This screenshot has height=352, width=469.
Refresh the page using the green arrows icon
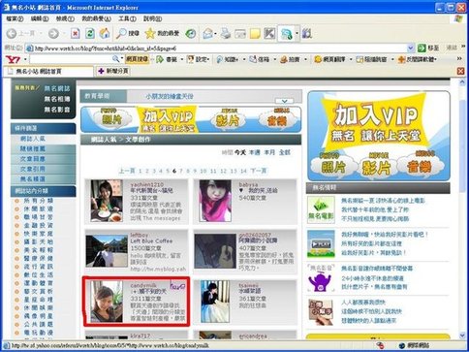click(x=90, y=33)
